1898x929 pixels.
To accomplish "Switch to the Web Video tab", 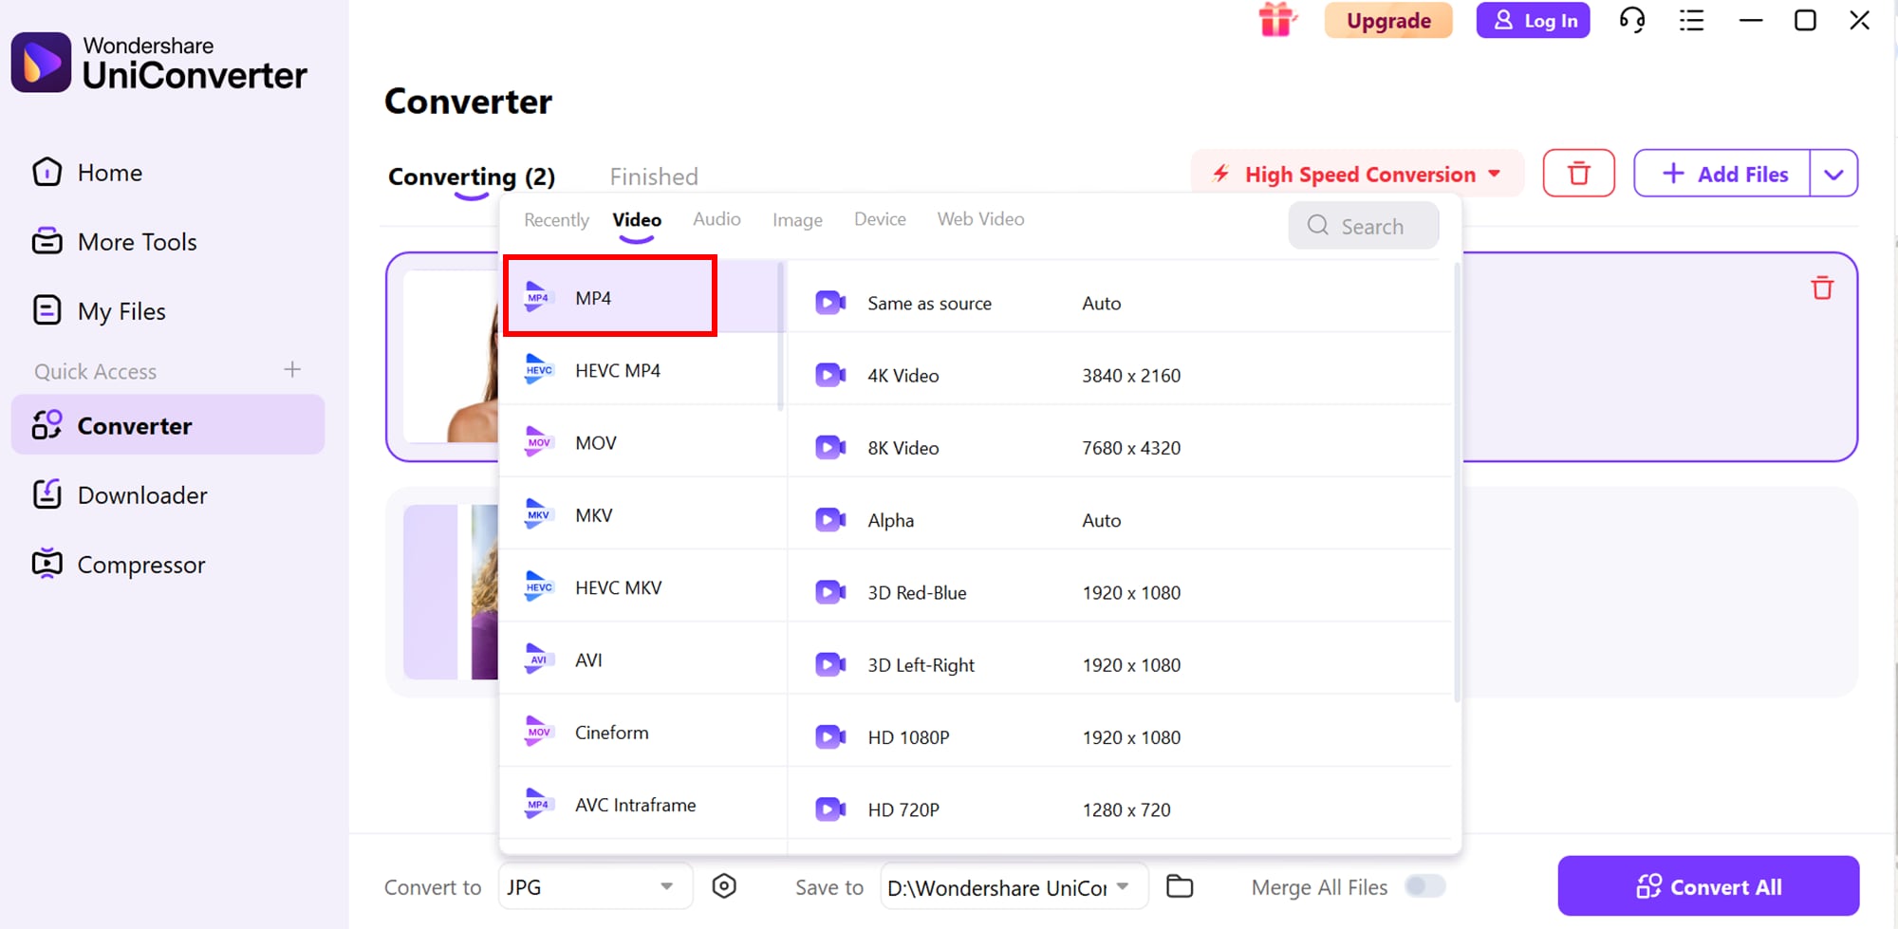I will click(980, 219).
